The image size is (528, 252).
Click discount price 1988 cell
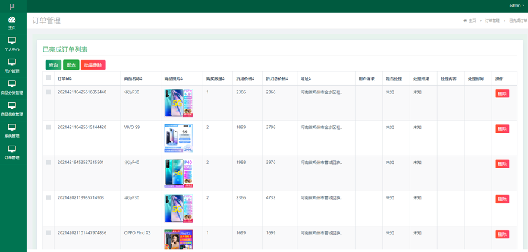point(241,162)
